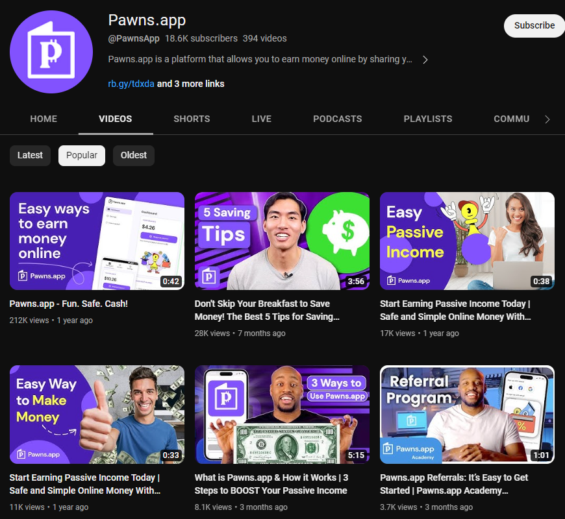This screenshot has height=519, width=565.
Task: Open video title 'Pawns.app - Fun. Safe. Cash!'
Action: 69,304
